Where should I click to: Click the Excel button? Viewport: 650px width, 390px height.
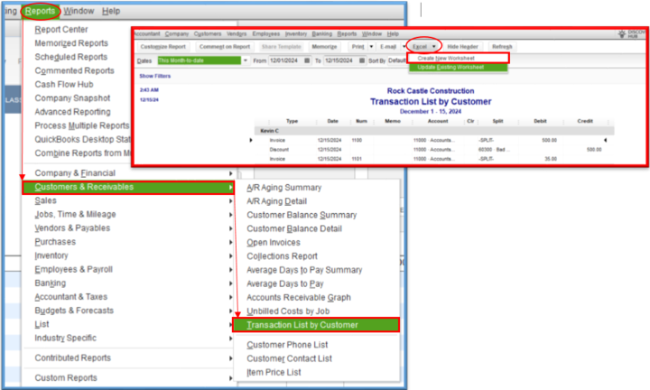[420, 47]
